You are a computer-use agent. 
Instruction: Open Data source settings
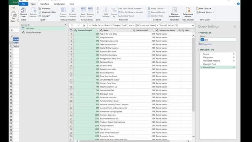(x=188, y=12)
